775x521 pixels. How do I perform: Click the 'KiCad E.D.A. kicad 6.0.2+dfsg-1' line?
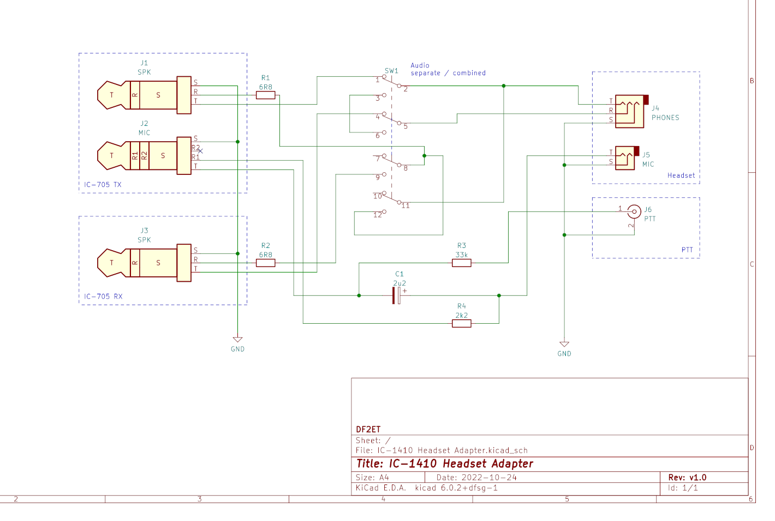(427, 488)
